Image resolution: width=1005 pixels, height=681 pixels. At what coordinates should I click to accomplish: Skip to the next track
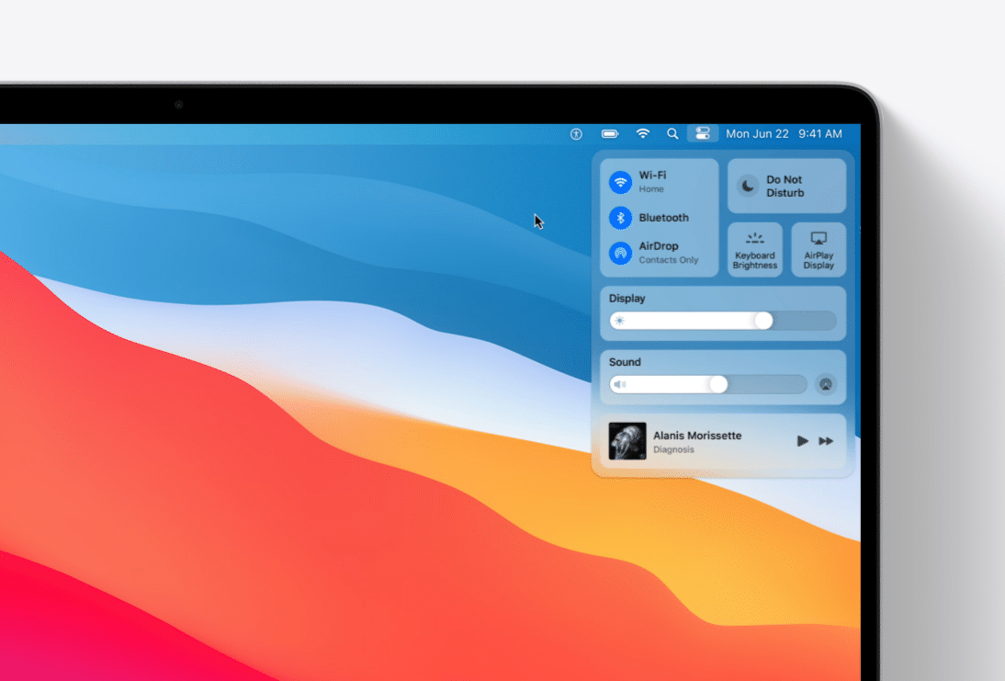coord(824,441)
